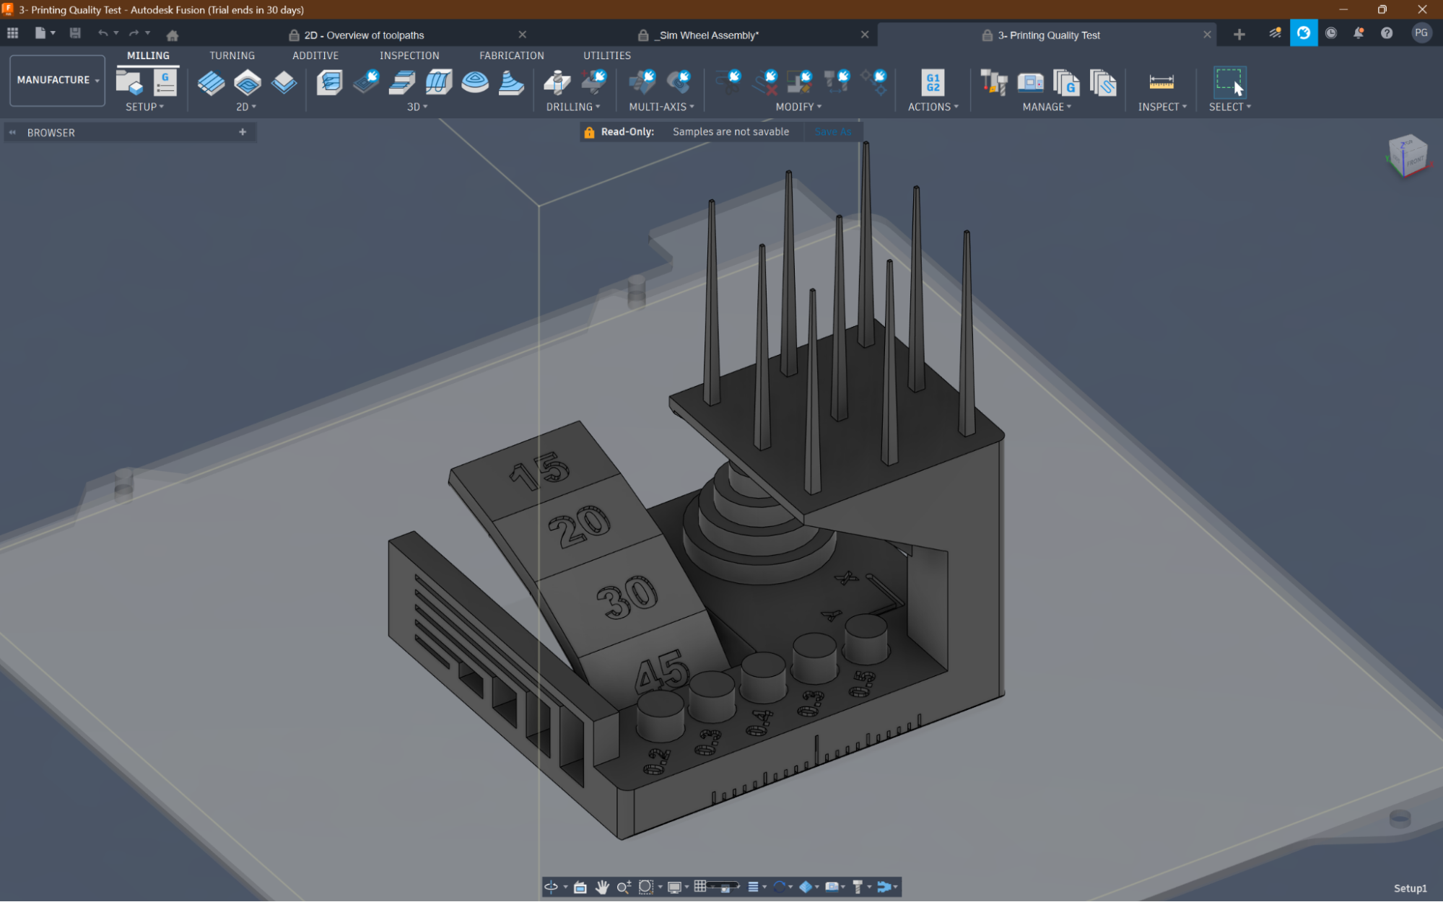1443x902 pixels.
Task: Click the Measure ruler icon
Action: click(x=1161, y=82)
